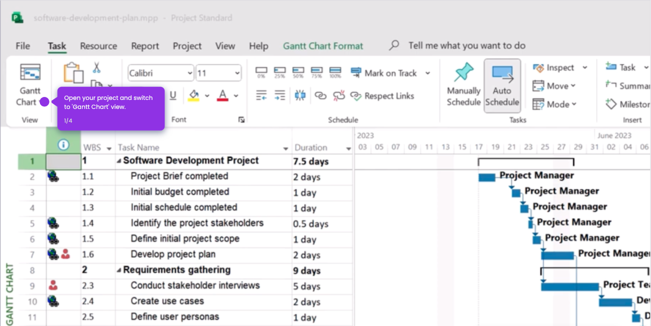
Task: Select the Task ribbon tab
Action: pyautogui.click(x=57, y=46)
